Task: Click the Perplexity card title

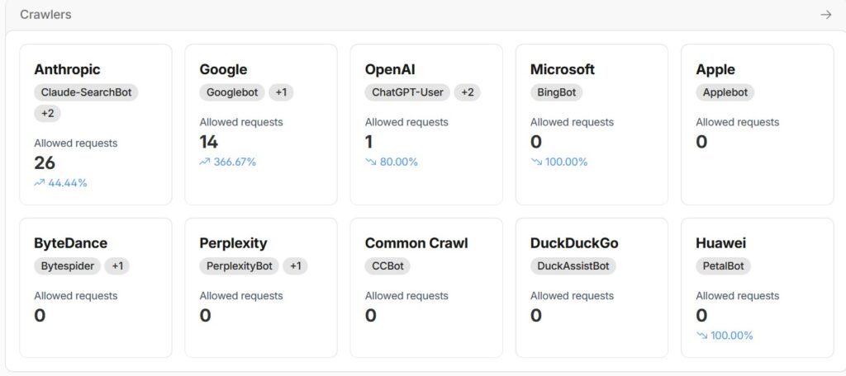Action: point(233,243)
